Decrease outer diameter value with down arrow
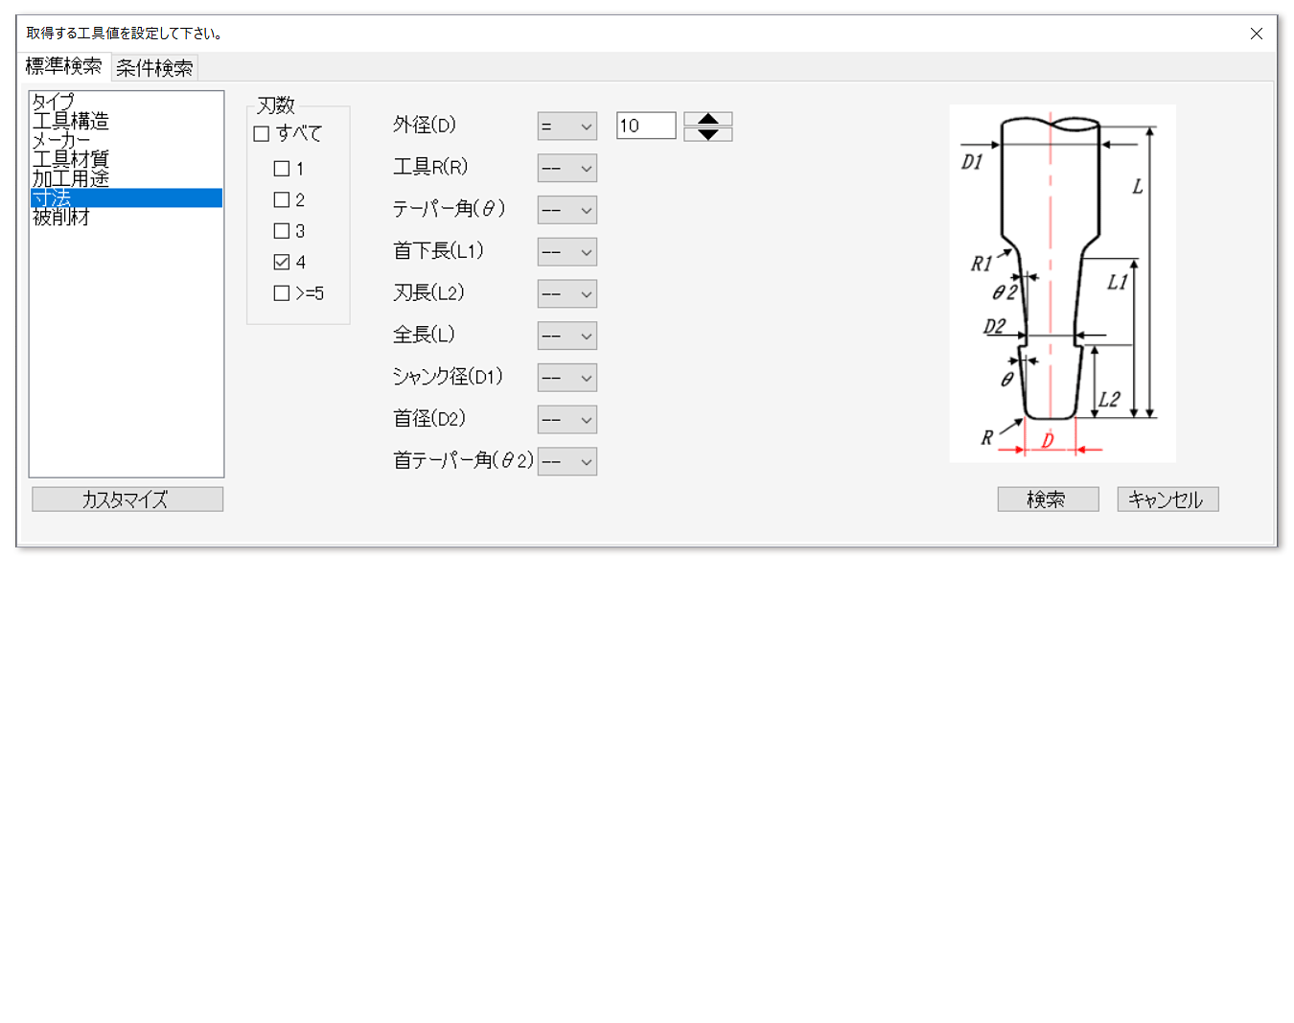The height and width of the screenshot is (1023, 1294). point(707,134)
